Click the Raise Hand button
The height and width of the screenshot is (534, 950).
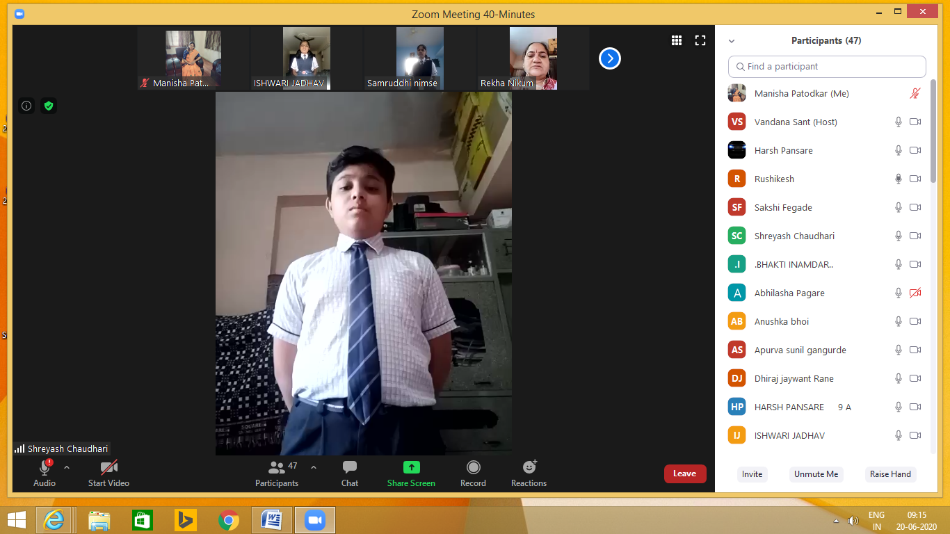(x=890, y=474)
